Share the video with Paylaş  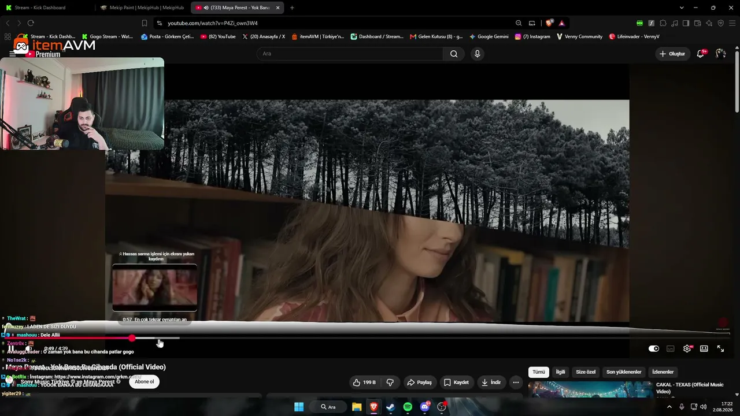pyautogui.click(x=420, y=382)
